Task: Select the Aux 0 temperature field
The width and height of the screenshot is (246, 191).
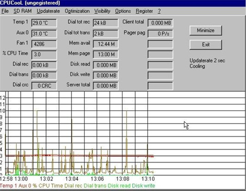Action: tap(43, 32)
